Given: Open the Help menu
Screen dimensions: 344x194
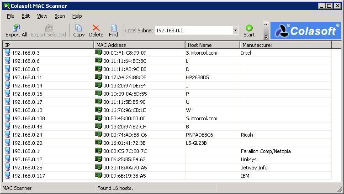Looking at the screenshot, I should [x=77, y=16].
